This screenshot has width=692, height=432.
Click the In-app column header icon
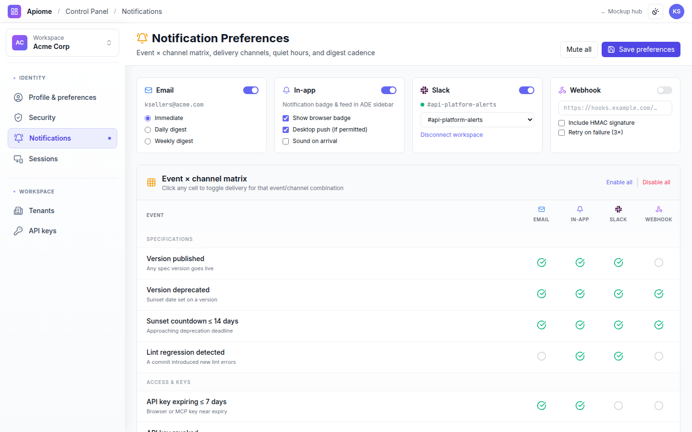[x=580, y=209]
